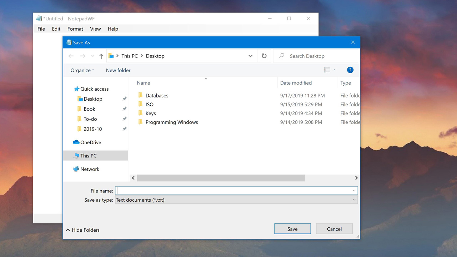This screenshot has height=257, width=457.
Task: Click the blue Help question mark icon
Action: tap(350, 70)
